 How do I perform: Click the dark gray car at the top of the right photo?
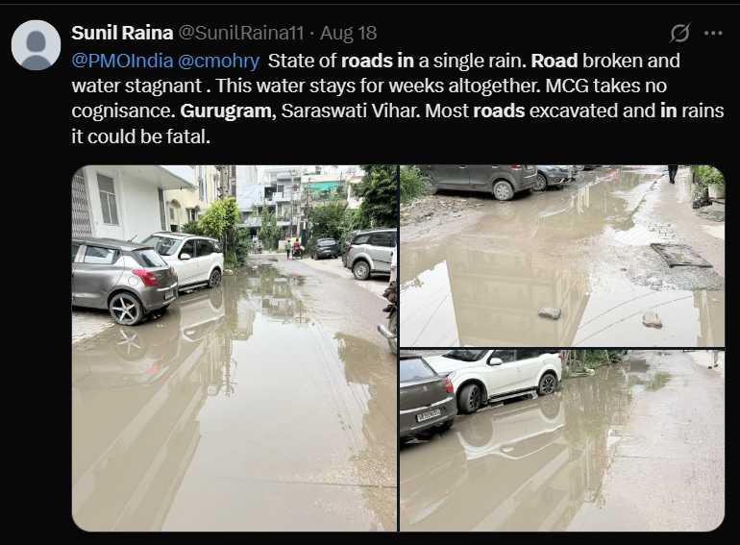477,182
